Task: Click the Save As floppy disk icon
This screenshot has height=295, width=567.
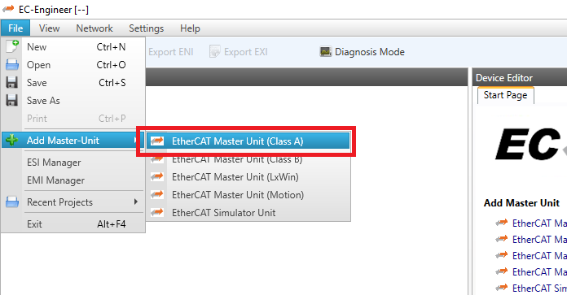Action: click(x=12, y=100)
